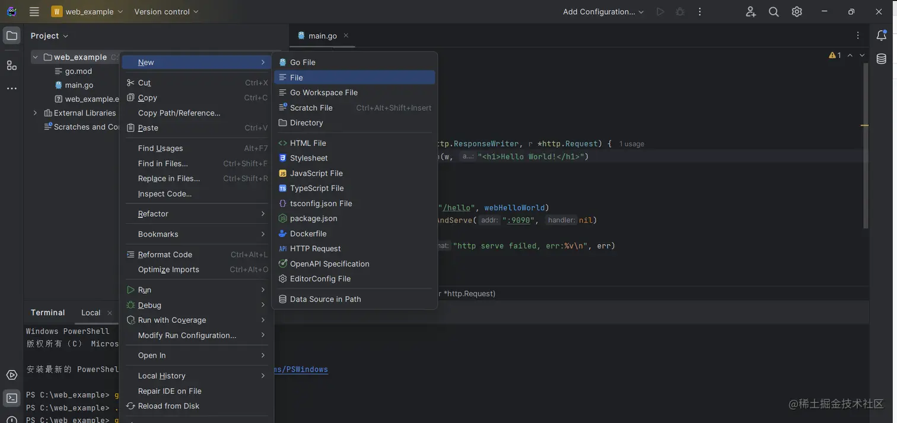Select Go File in New submenu

tap(355, 62)
